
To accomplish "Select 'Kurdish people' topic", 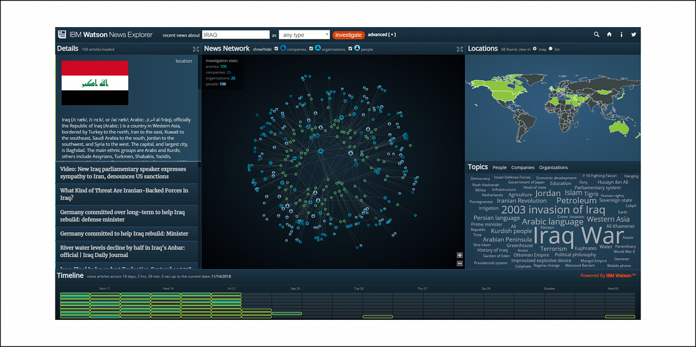I will (x=511, y=231).
